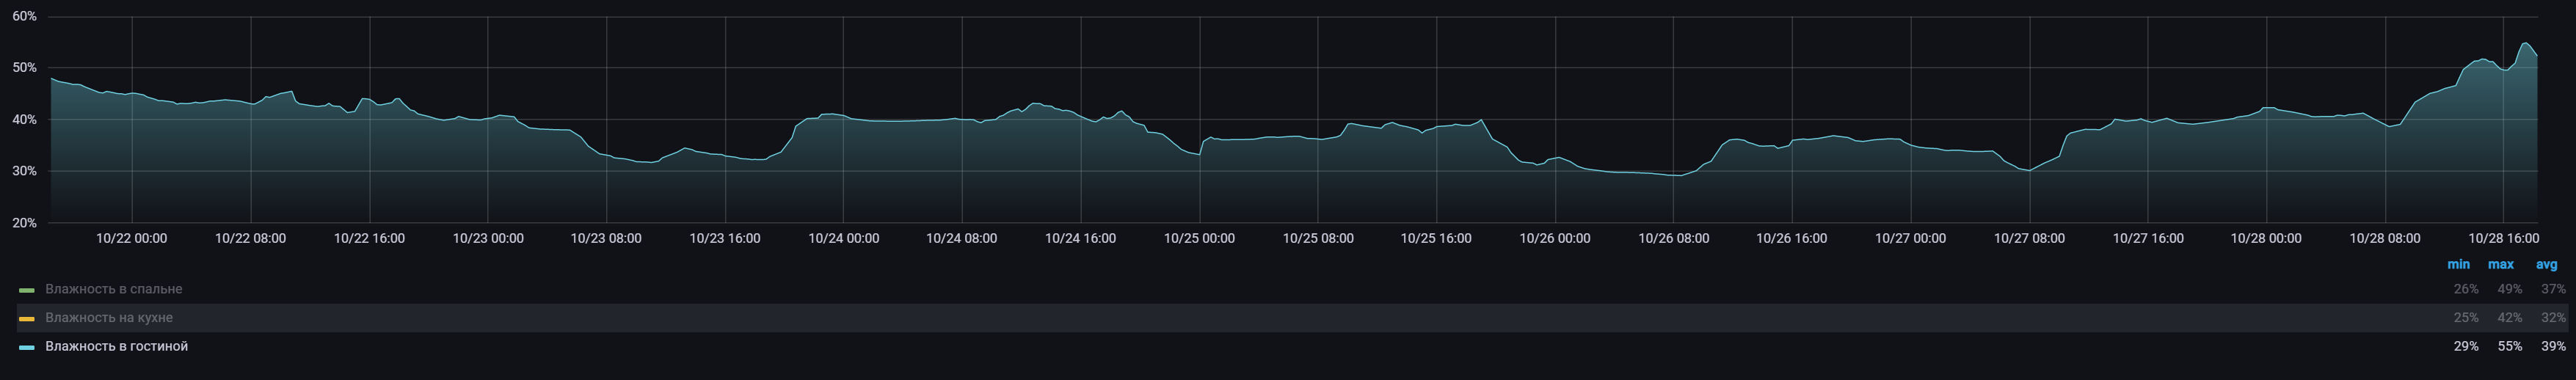The height and width of the screenshot is (380, 2576).
Task: Click the 10/24 08:00 time axis label
Action: point(962,238)
